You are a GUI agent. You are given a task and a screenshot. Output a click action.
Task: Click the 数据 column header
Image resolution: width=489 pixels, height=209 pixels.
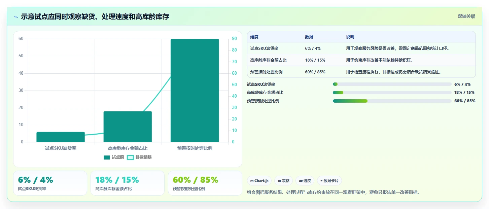click(x=309, y=37)
